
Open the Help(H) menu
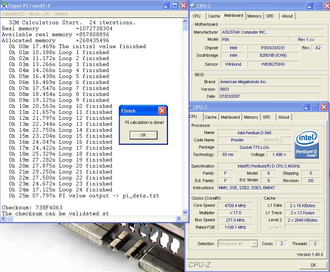click(61, 14)
